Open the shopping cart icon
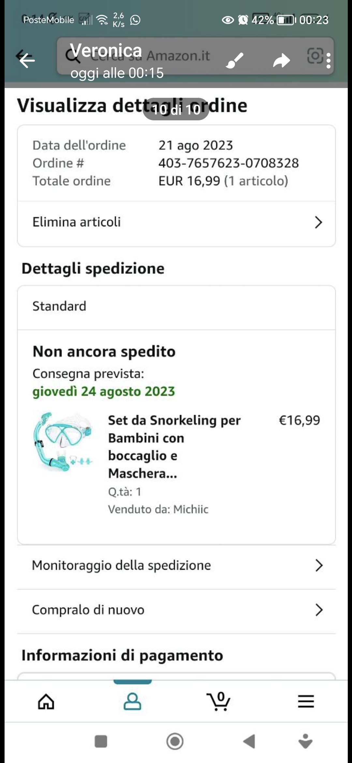This screenshot has height=763, width=352. [x=219, y=701]
